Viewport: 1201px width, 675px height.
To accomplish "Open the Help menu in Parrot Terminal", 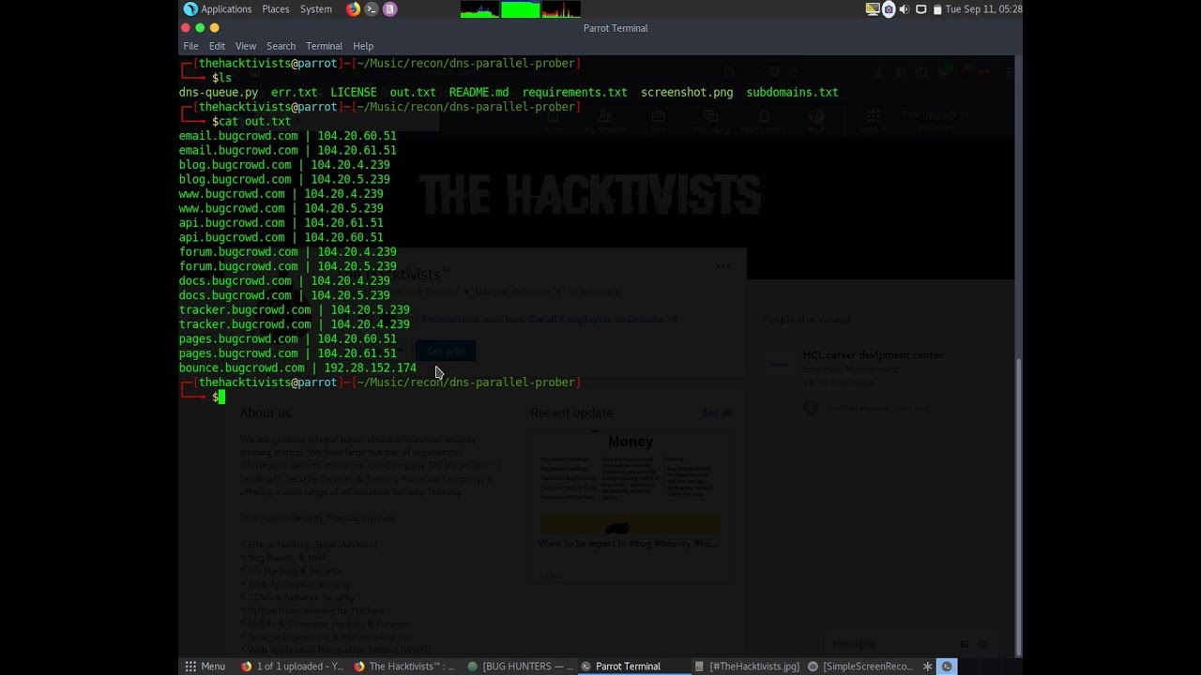I will click(363, 46).
